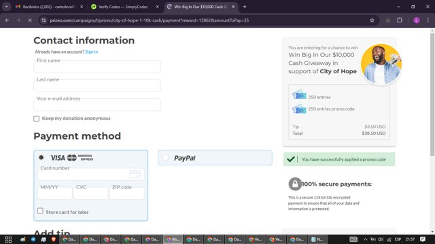Focus the Last name field
This screenshot has width=435, height=244.
point(97,86)
